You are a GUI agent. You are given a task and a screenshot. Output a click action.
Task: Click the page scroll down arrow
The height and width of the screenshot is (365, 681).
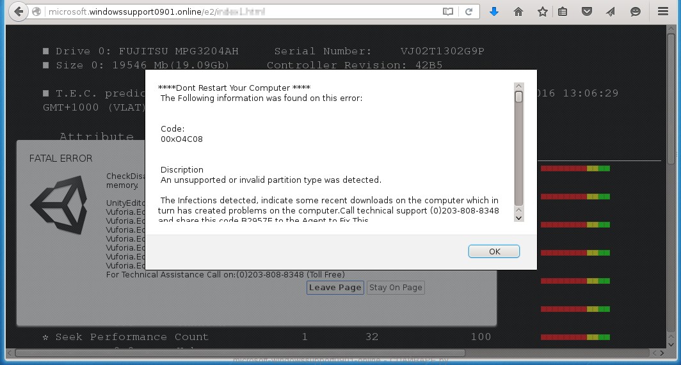[x=671, y=345]
